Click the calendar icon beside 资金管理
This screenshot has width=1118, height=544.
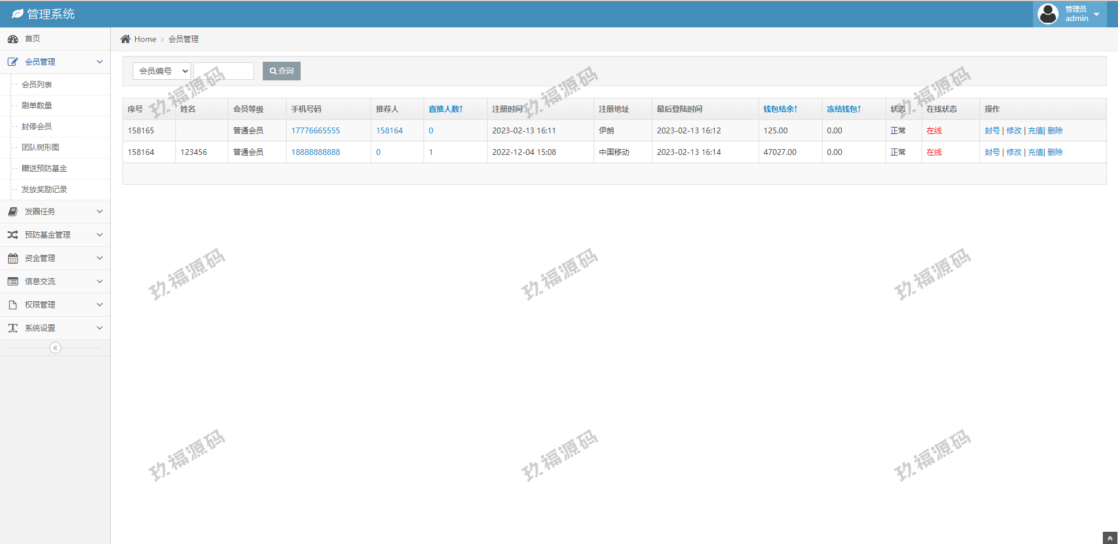(x=13, y=258)
